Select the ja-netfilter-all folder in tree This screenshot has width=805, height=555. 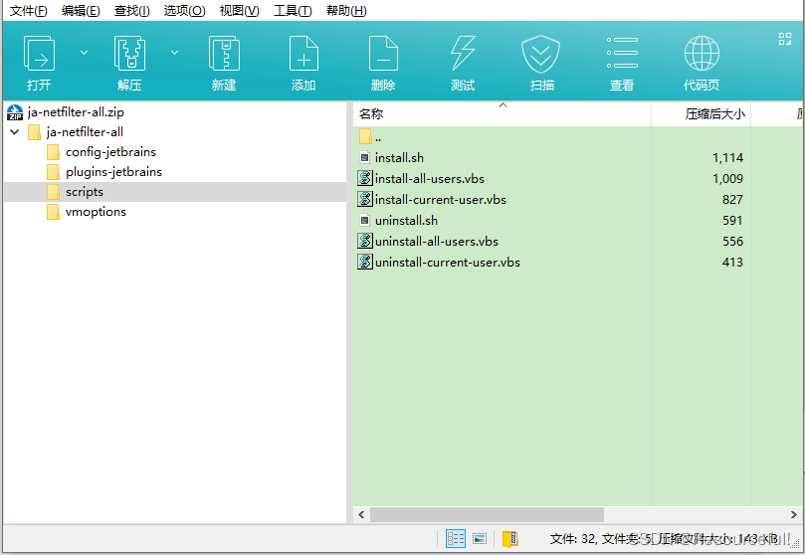(85, 132)
